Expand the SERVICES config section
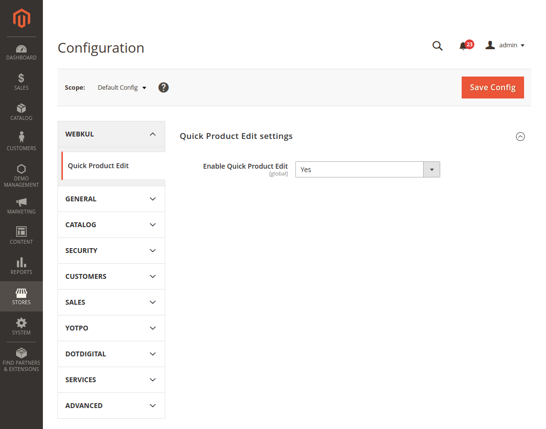546x429 pixels. pyautogui.click(x=112, y=380)
